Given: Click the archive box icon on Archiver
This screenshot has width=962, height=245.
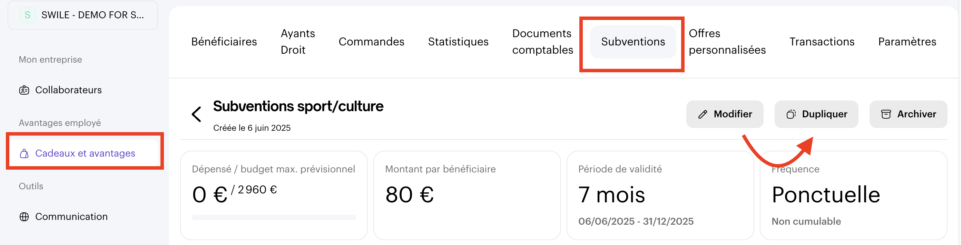Looking at the screenshot, I should coord(886,114).
